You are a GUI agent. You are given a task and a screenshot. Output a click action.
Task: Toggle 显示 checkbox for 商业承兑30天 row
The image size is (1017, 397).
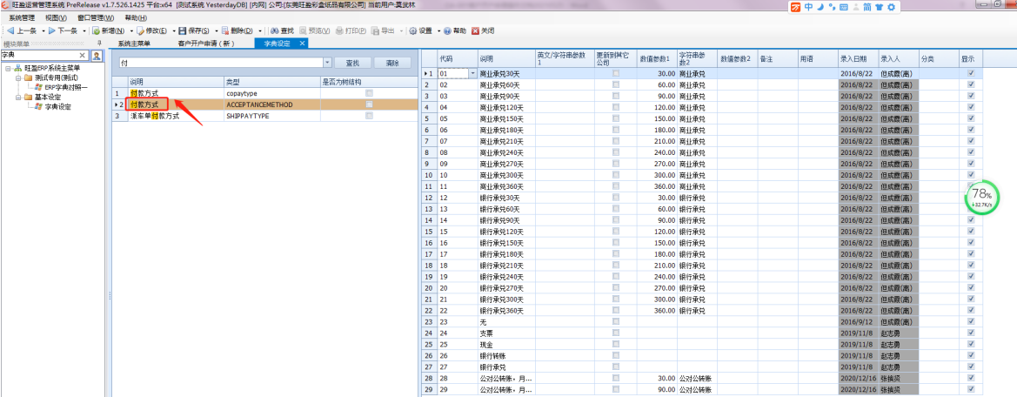click(x=971, y=73)
